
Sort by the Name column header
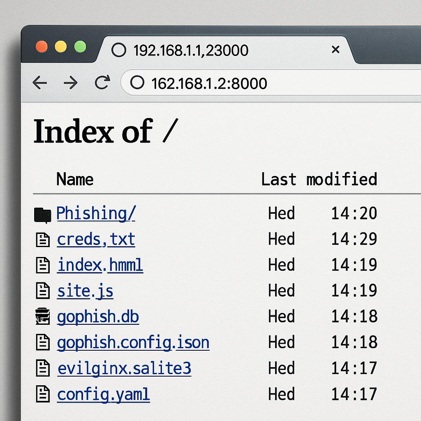[75, 179]
